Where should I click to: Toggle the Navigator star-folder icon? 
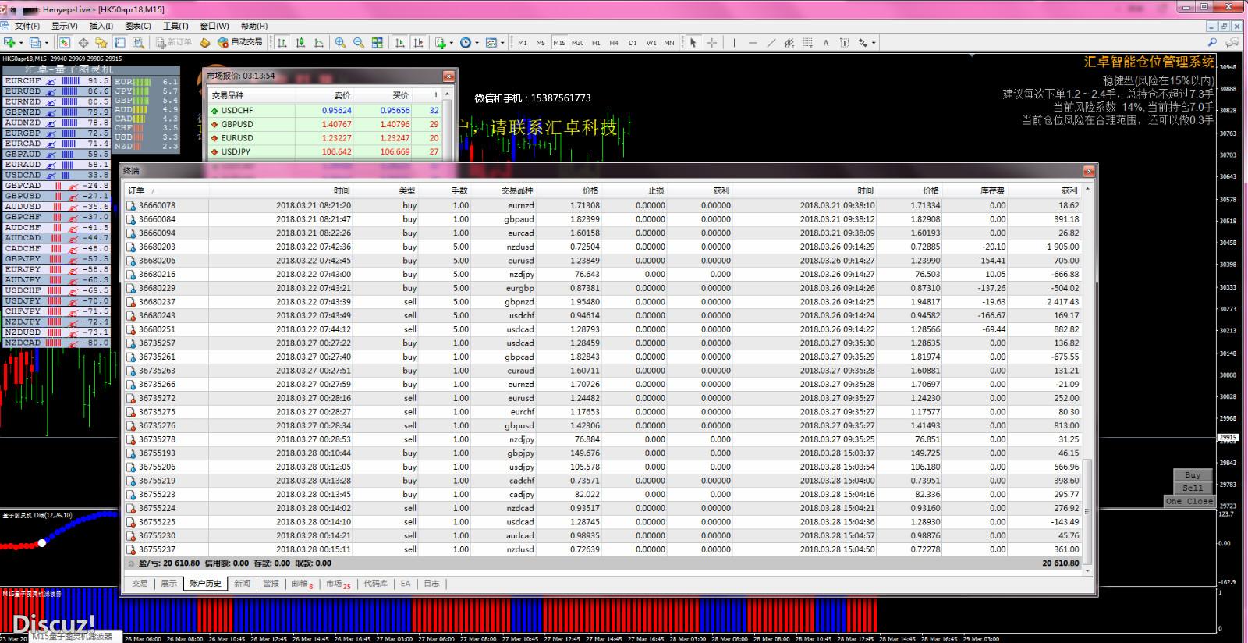(101, 43)
